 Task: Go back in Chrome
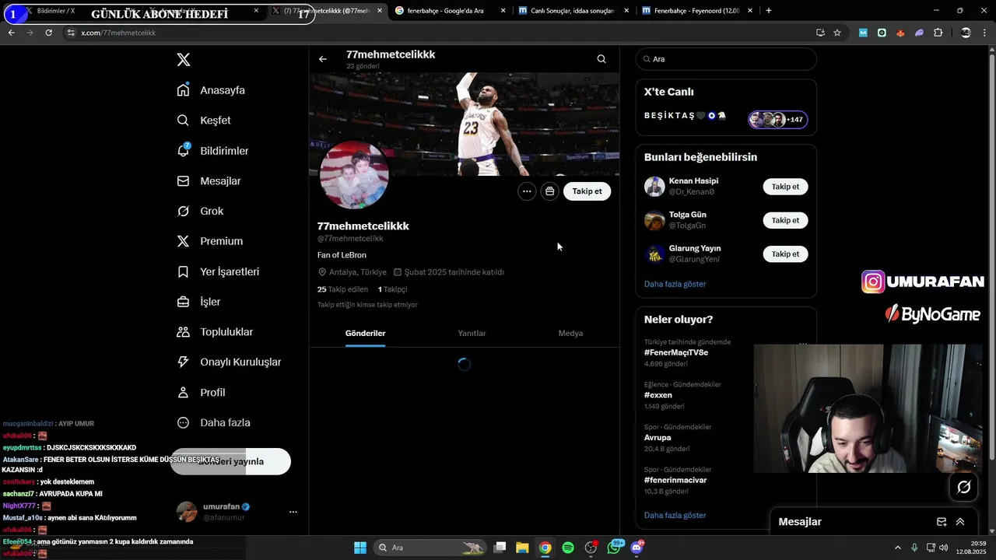(x=11, y=33)
